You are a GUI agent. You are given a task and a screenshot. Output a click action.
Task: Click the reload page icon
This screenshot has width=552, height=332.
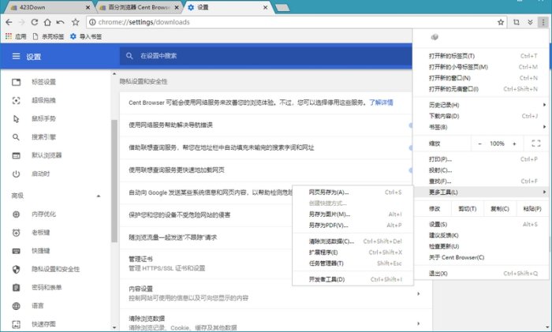35,22
